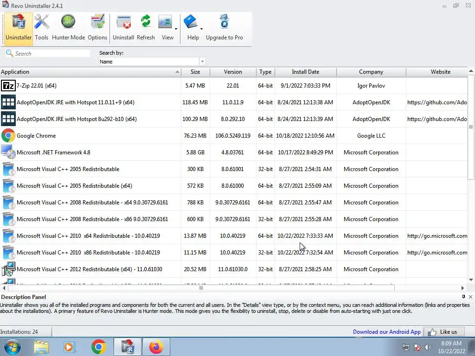Click 'Google Chrome' application name
This screenshot has width=475, height=356.
point(36,136)
